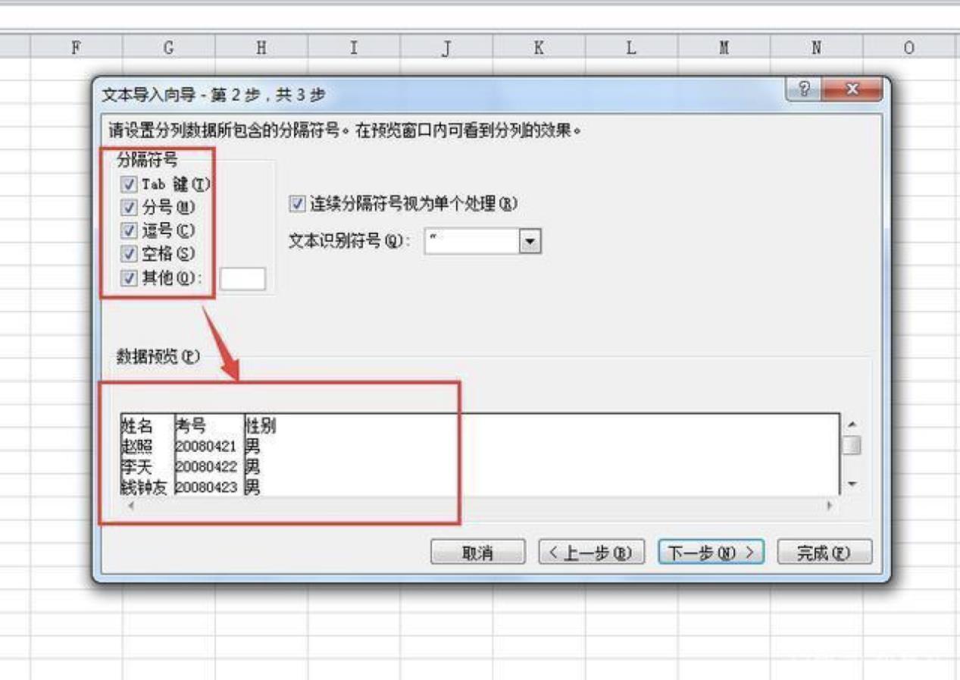Viewport: 960px width, 680px height.
Task: Click 20080421 in the preview
Action: click(x=206, y=447)
